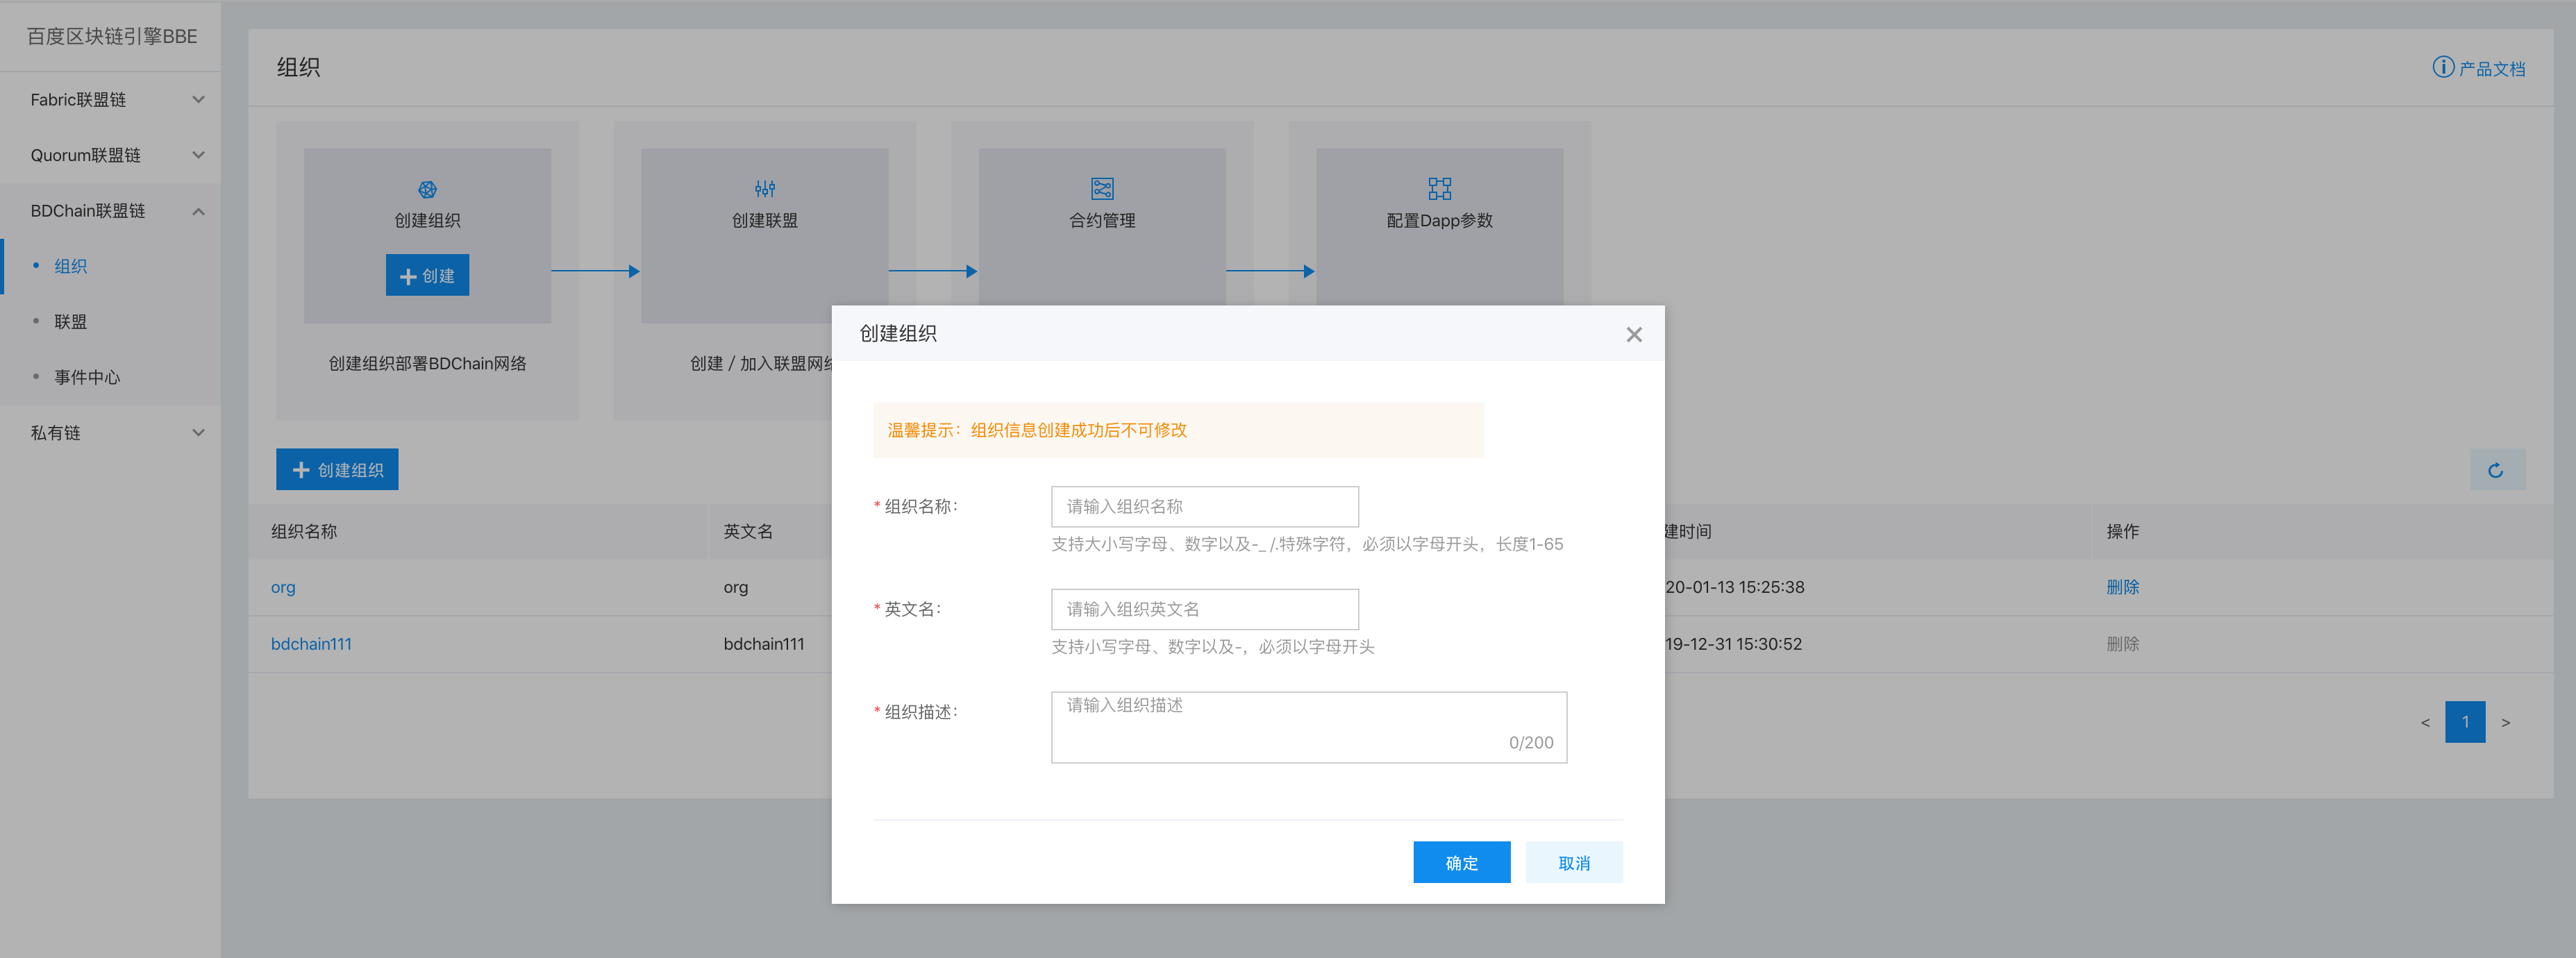This screenshot has height=958, width=2576.
Task: Open the org organization link
Action: [283, 587]
